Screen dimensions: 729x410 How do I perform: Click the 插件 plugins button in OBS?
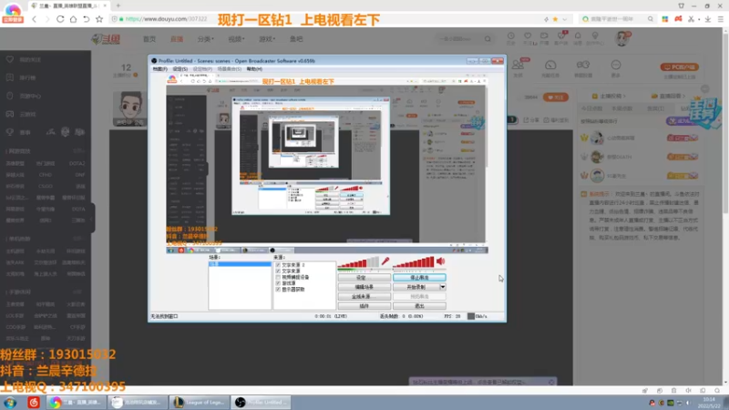tap(364, 306)
